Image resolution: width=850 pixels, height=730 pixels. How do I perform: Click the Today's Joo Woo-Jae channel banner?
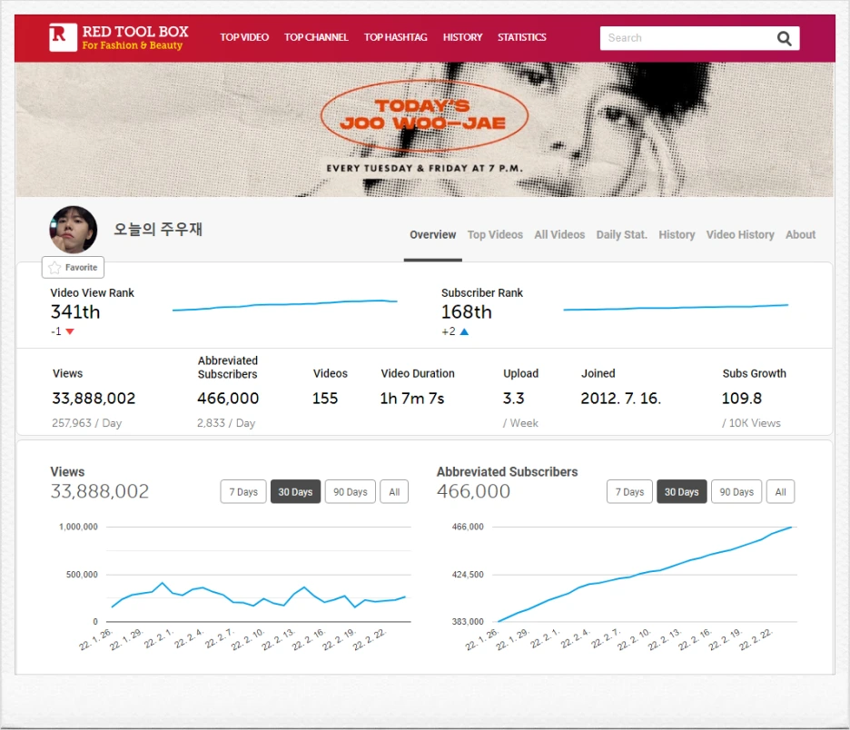click(424, 130)
